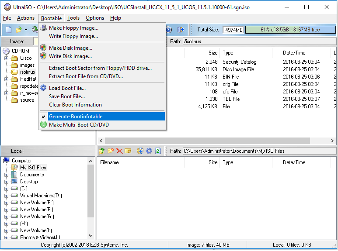Click the Total Size 4974MB field
This screenshot has width=338, height=251.
233,30
